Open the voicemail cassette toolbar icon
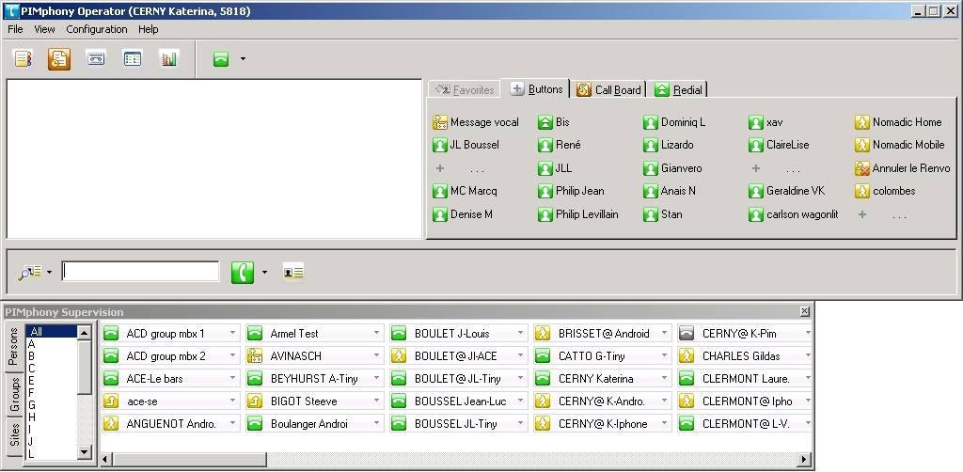Image resolution: width=963 pixels, height=472 pixels. point(96,59)
